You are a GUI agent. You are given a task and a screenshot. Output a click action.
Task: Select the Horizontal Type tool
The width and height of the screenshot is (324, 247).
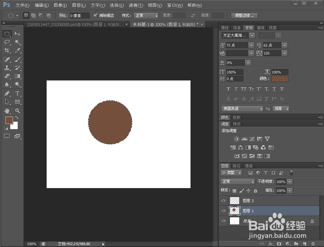pos(17,93)
